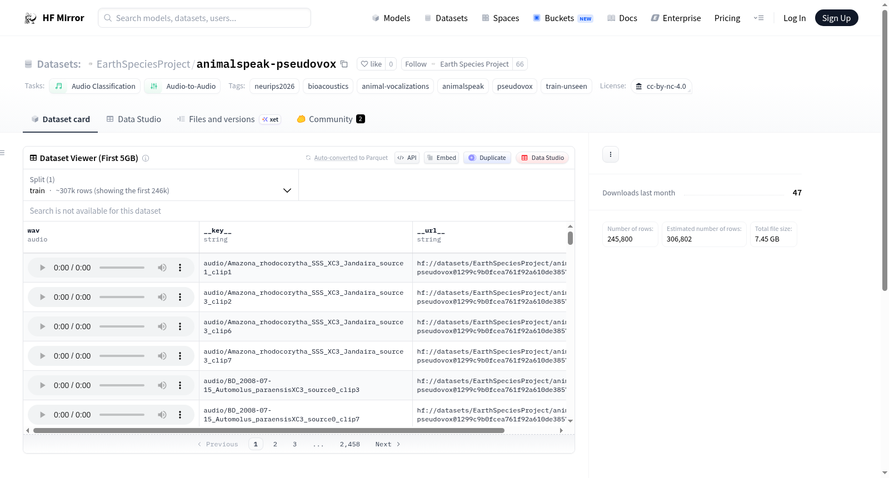The image size is (889, 478).
Task: Go to page 2 of the table
Action: (275, 444)
